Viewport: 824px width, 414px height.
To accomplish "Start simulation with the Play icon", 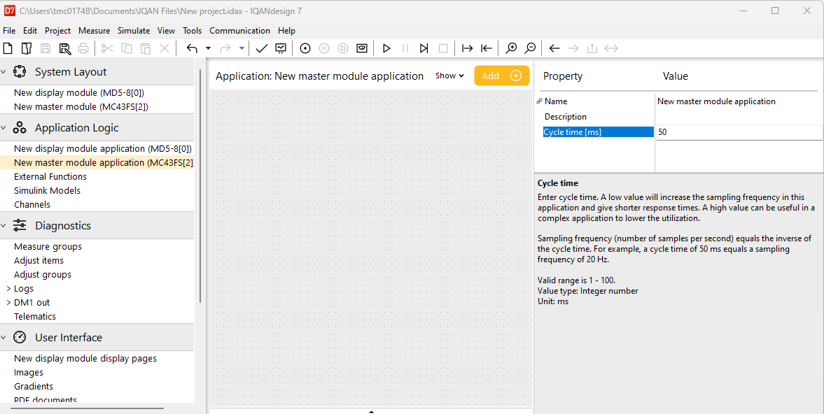I will click(x=386, y=48).
